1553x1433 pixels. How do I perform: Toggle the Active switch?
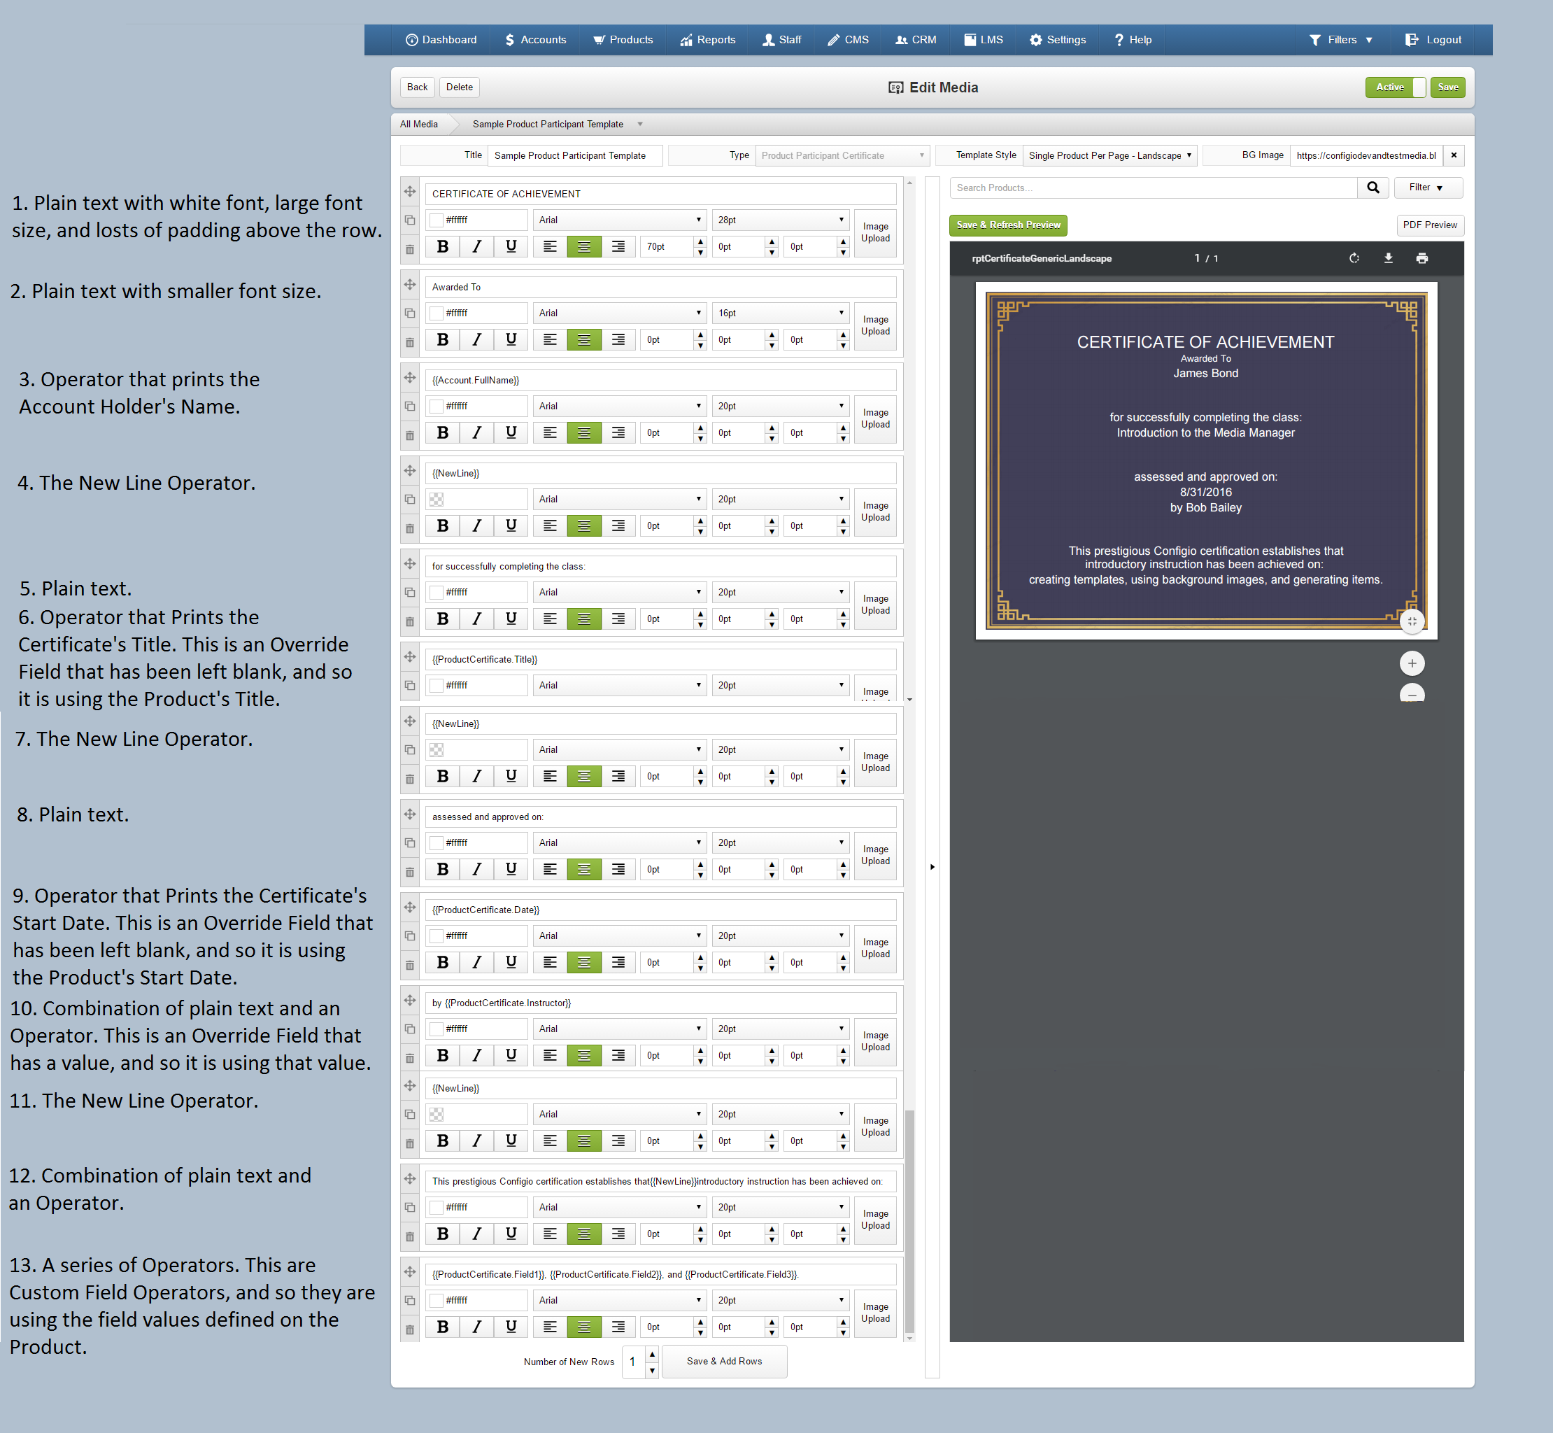pos(1395,87)
